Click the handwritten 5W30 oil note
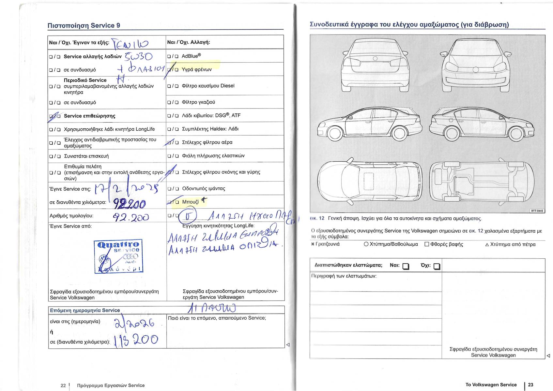553x391 pixels. [x=138, y=56]
